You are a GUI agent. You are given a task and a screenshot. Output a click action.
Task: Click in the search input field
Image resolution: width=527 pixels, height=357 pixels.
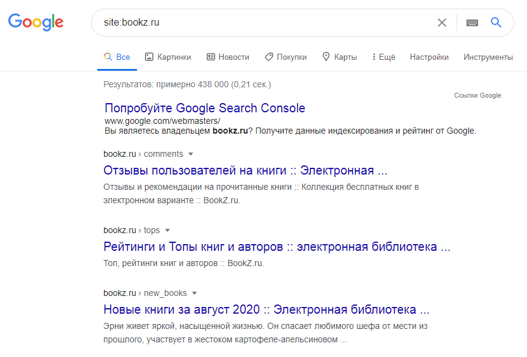265,23
